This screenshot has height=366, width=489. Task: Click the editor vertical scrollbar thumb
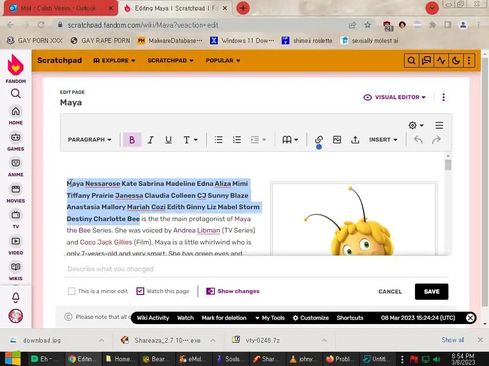(x=448, y=164)
